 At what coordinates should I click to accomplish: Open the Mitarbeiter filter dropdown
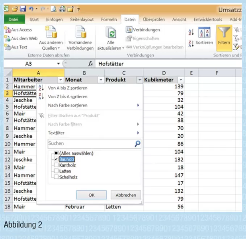tap(61, 80)
